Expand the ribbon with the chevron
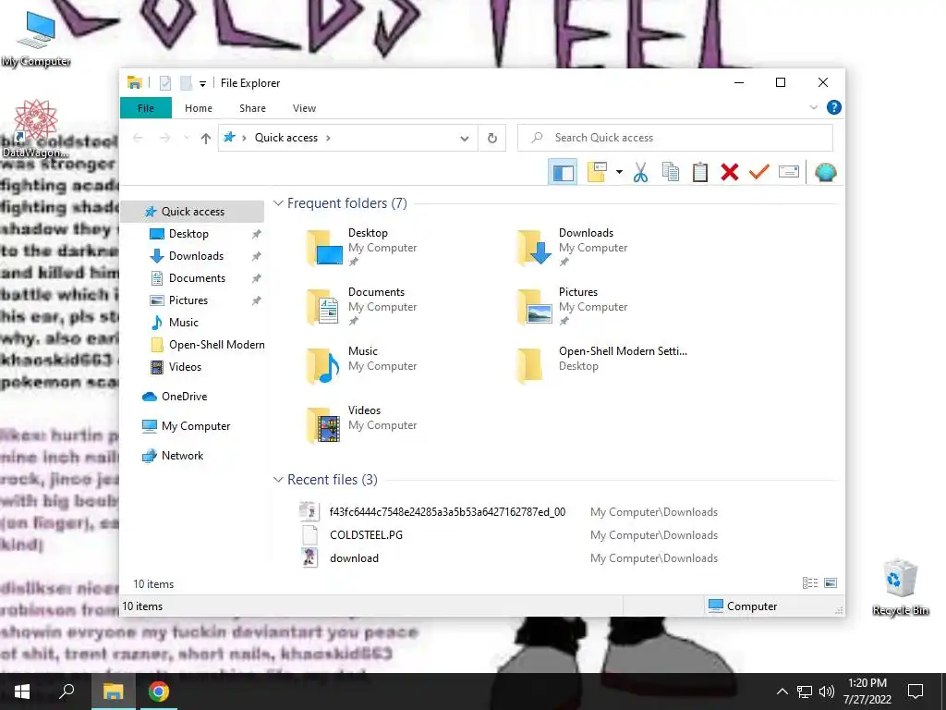This screenshot has height=710, width=946. pyautogui.click(x=813, y=107)
